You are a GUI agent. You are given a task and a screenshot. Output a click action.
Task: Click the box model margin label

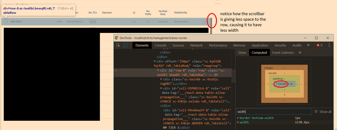click(269, 68)
